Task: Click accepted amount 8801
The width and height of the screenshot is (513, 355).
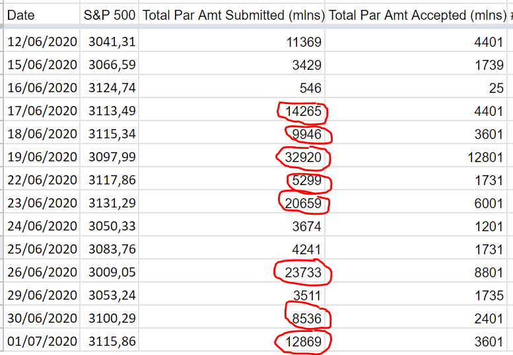Action: pyautogui.click(x=416, y=273)
